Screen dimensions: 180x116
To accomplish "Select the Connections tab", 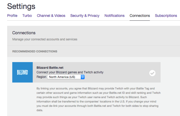I will click(x=140, y=16).
